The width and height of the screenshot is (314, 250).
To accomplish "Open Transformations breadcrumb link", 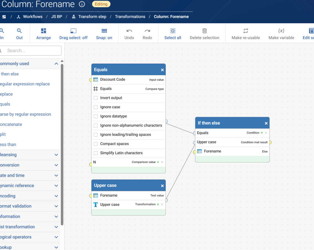I will (130, 17).
